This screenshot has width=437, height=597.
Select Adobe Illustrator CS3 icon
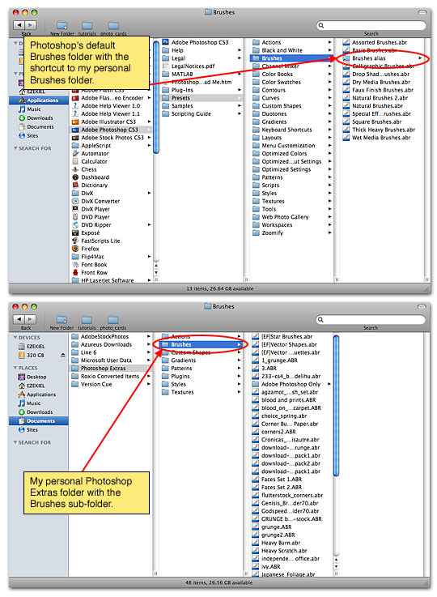[x=75, y=122]
